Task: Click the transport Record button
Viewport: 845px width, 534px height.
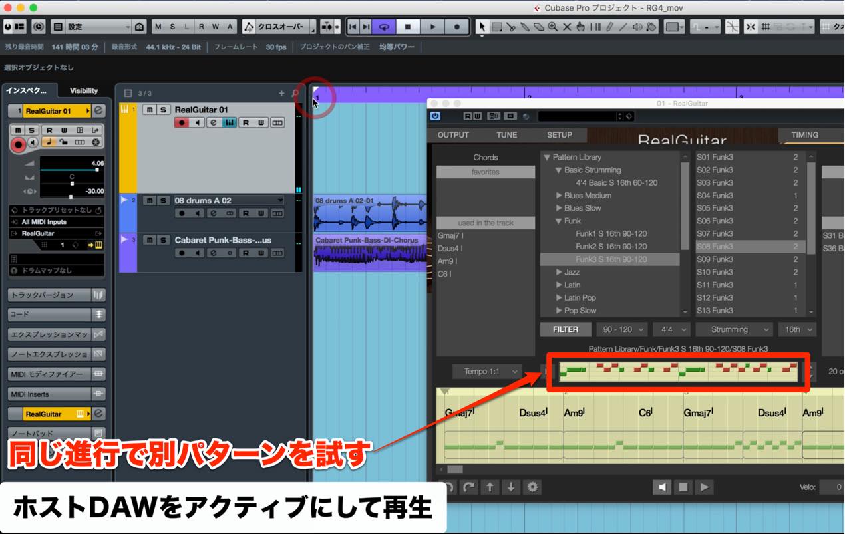Action: click(x=456, y=27)
